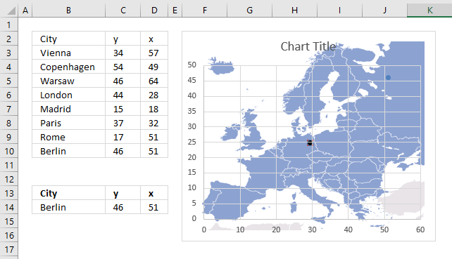Click the horizontal axis label 60
452x259 pixels.
420,230
